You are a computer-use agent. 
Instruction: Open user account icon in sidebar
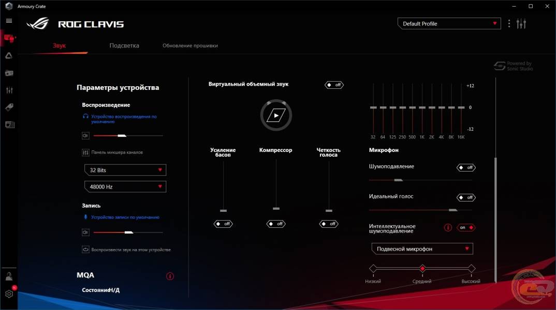9,276
